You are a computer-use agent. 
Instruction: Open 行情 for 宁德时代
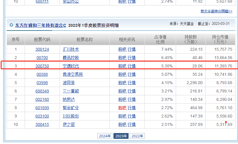(x=132, y=66)
